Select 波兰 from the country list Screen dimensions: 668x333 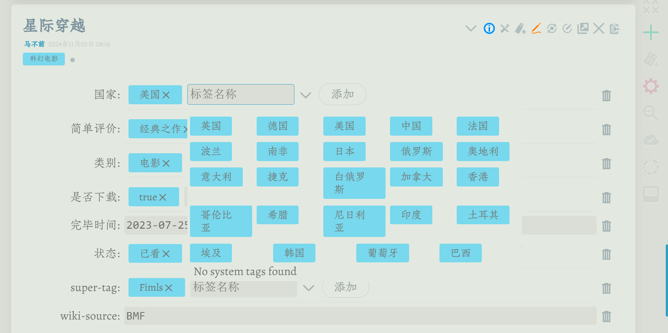click(211, 151)
